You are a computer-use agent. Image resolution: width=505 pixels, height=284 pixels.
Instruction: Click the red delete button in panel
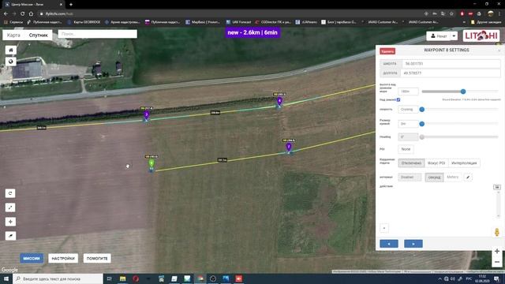coord(387,51)
